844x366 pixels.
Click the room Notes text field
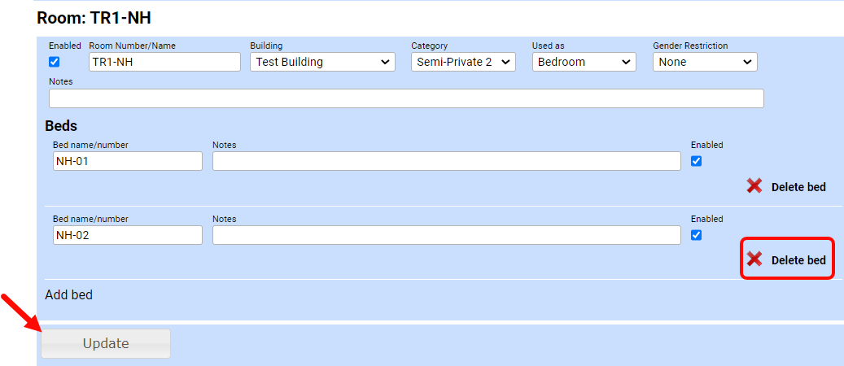coord(406,98)
